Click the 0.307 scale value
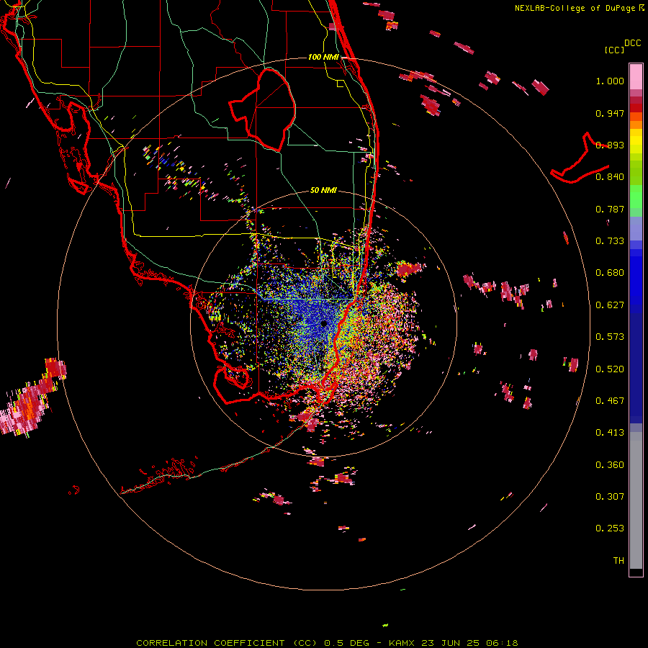Screen dimensions: 648x648 click(x=610, y=497)
